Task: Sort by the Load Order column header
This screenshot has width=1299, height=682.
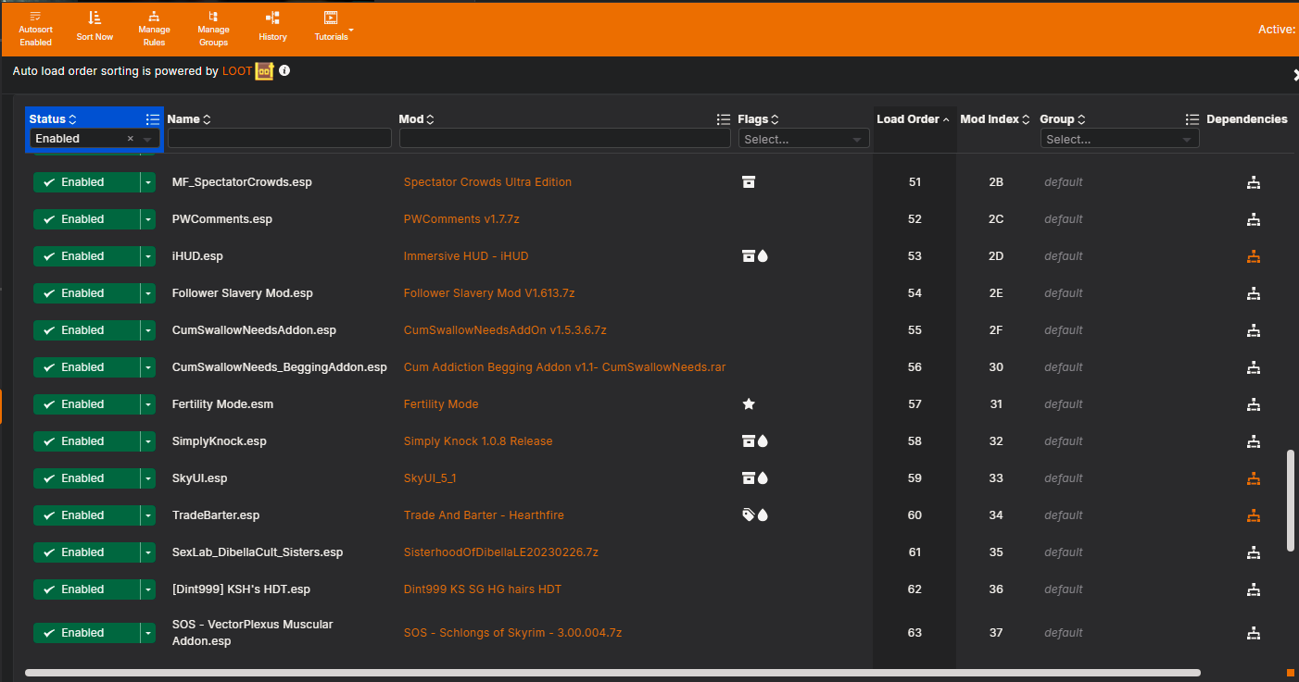Action: [x=914, y=119]
